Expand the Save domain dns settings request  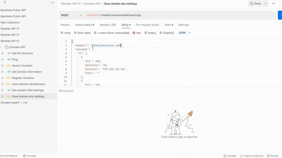pos(2,97)
